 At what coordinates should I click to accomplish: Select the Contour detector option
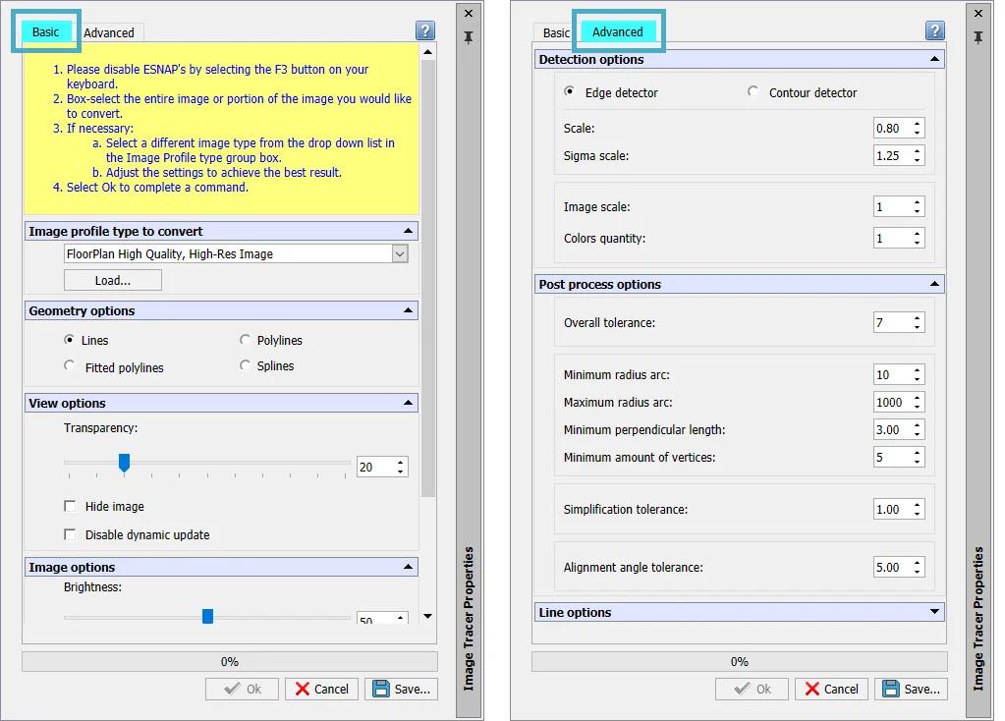(x=754, y=92)
